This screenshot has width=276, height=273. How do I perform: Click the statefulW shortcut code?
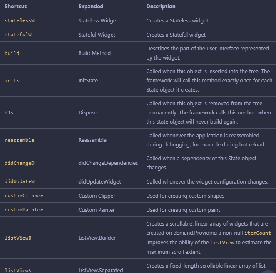coord(18,35)
